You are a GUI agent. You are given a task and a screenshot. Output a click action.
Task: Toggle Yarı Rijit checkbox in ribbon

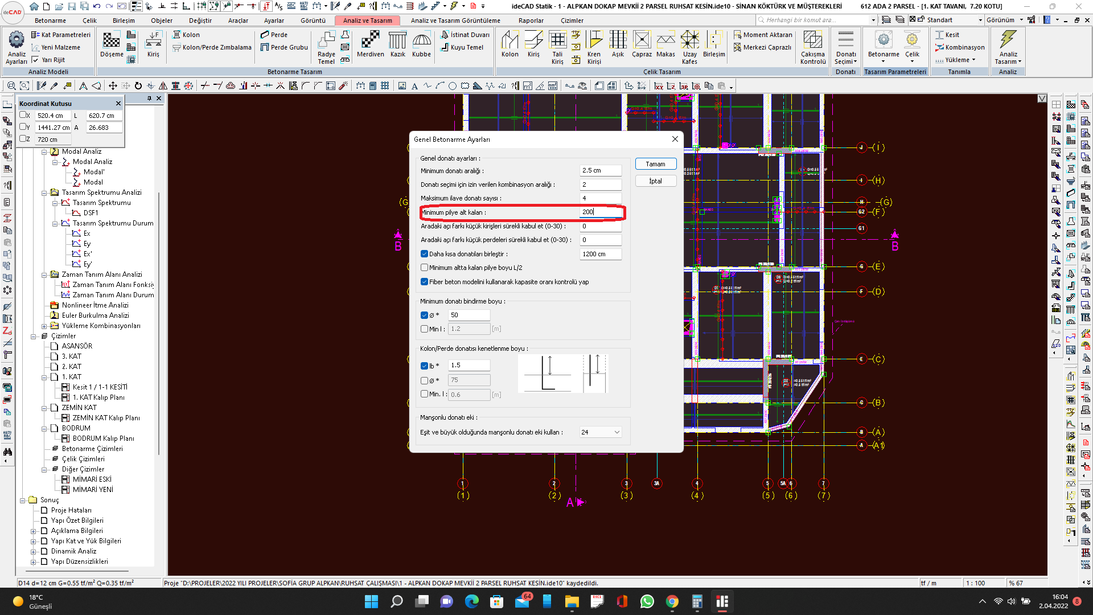[x=35, y=60]
